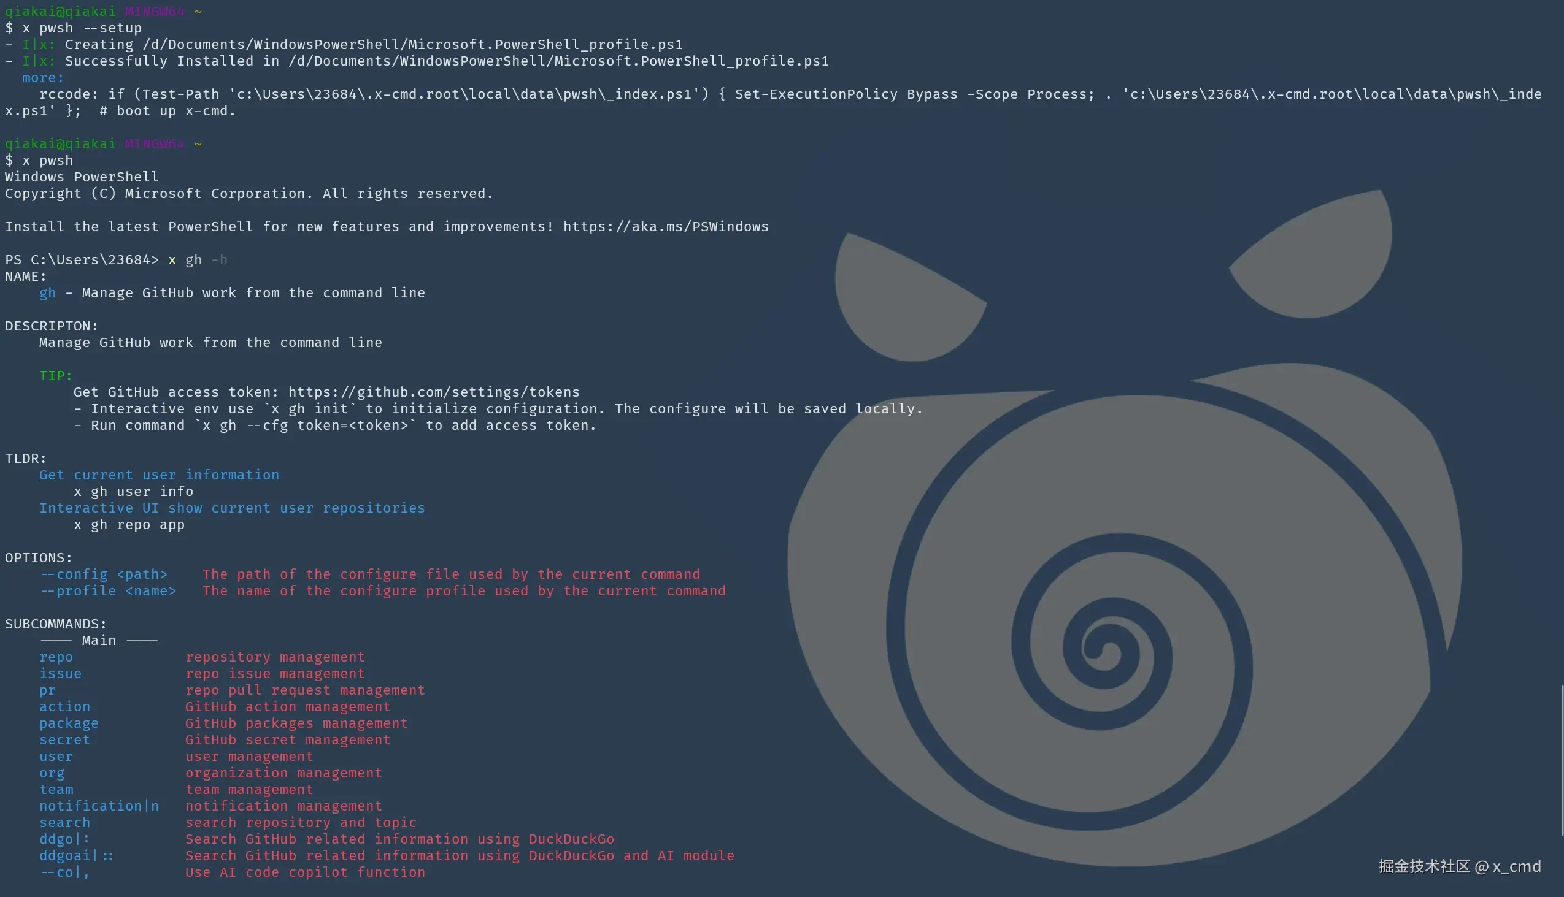Click the 'SUBCOMMANDS:' heading
The width and height of the screenshot is (1564, 897).
[56, 624]
